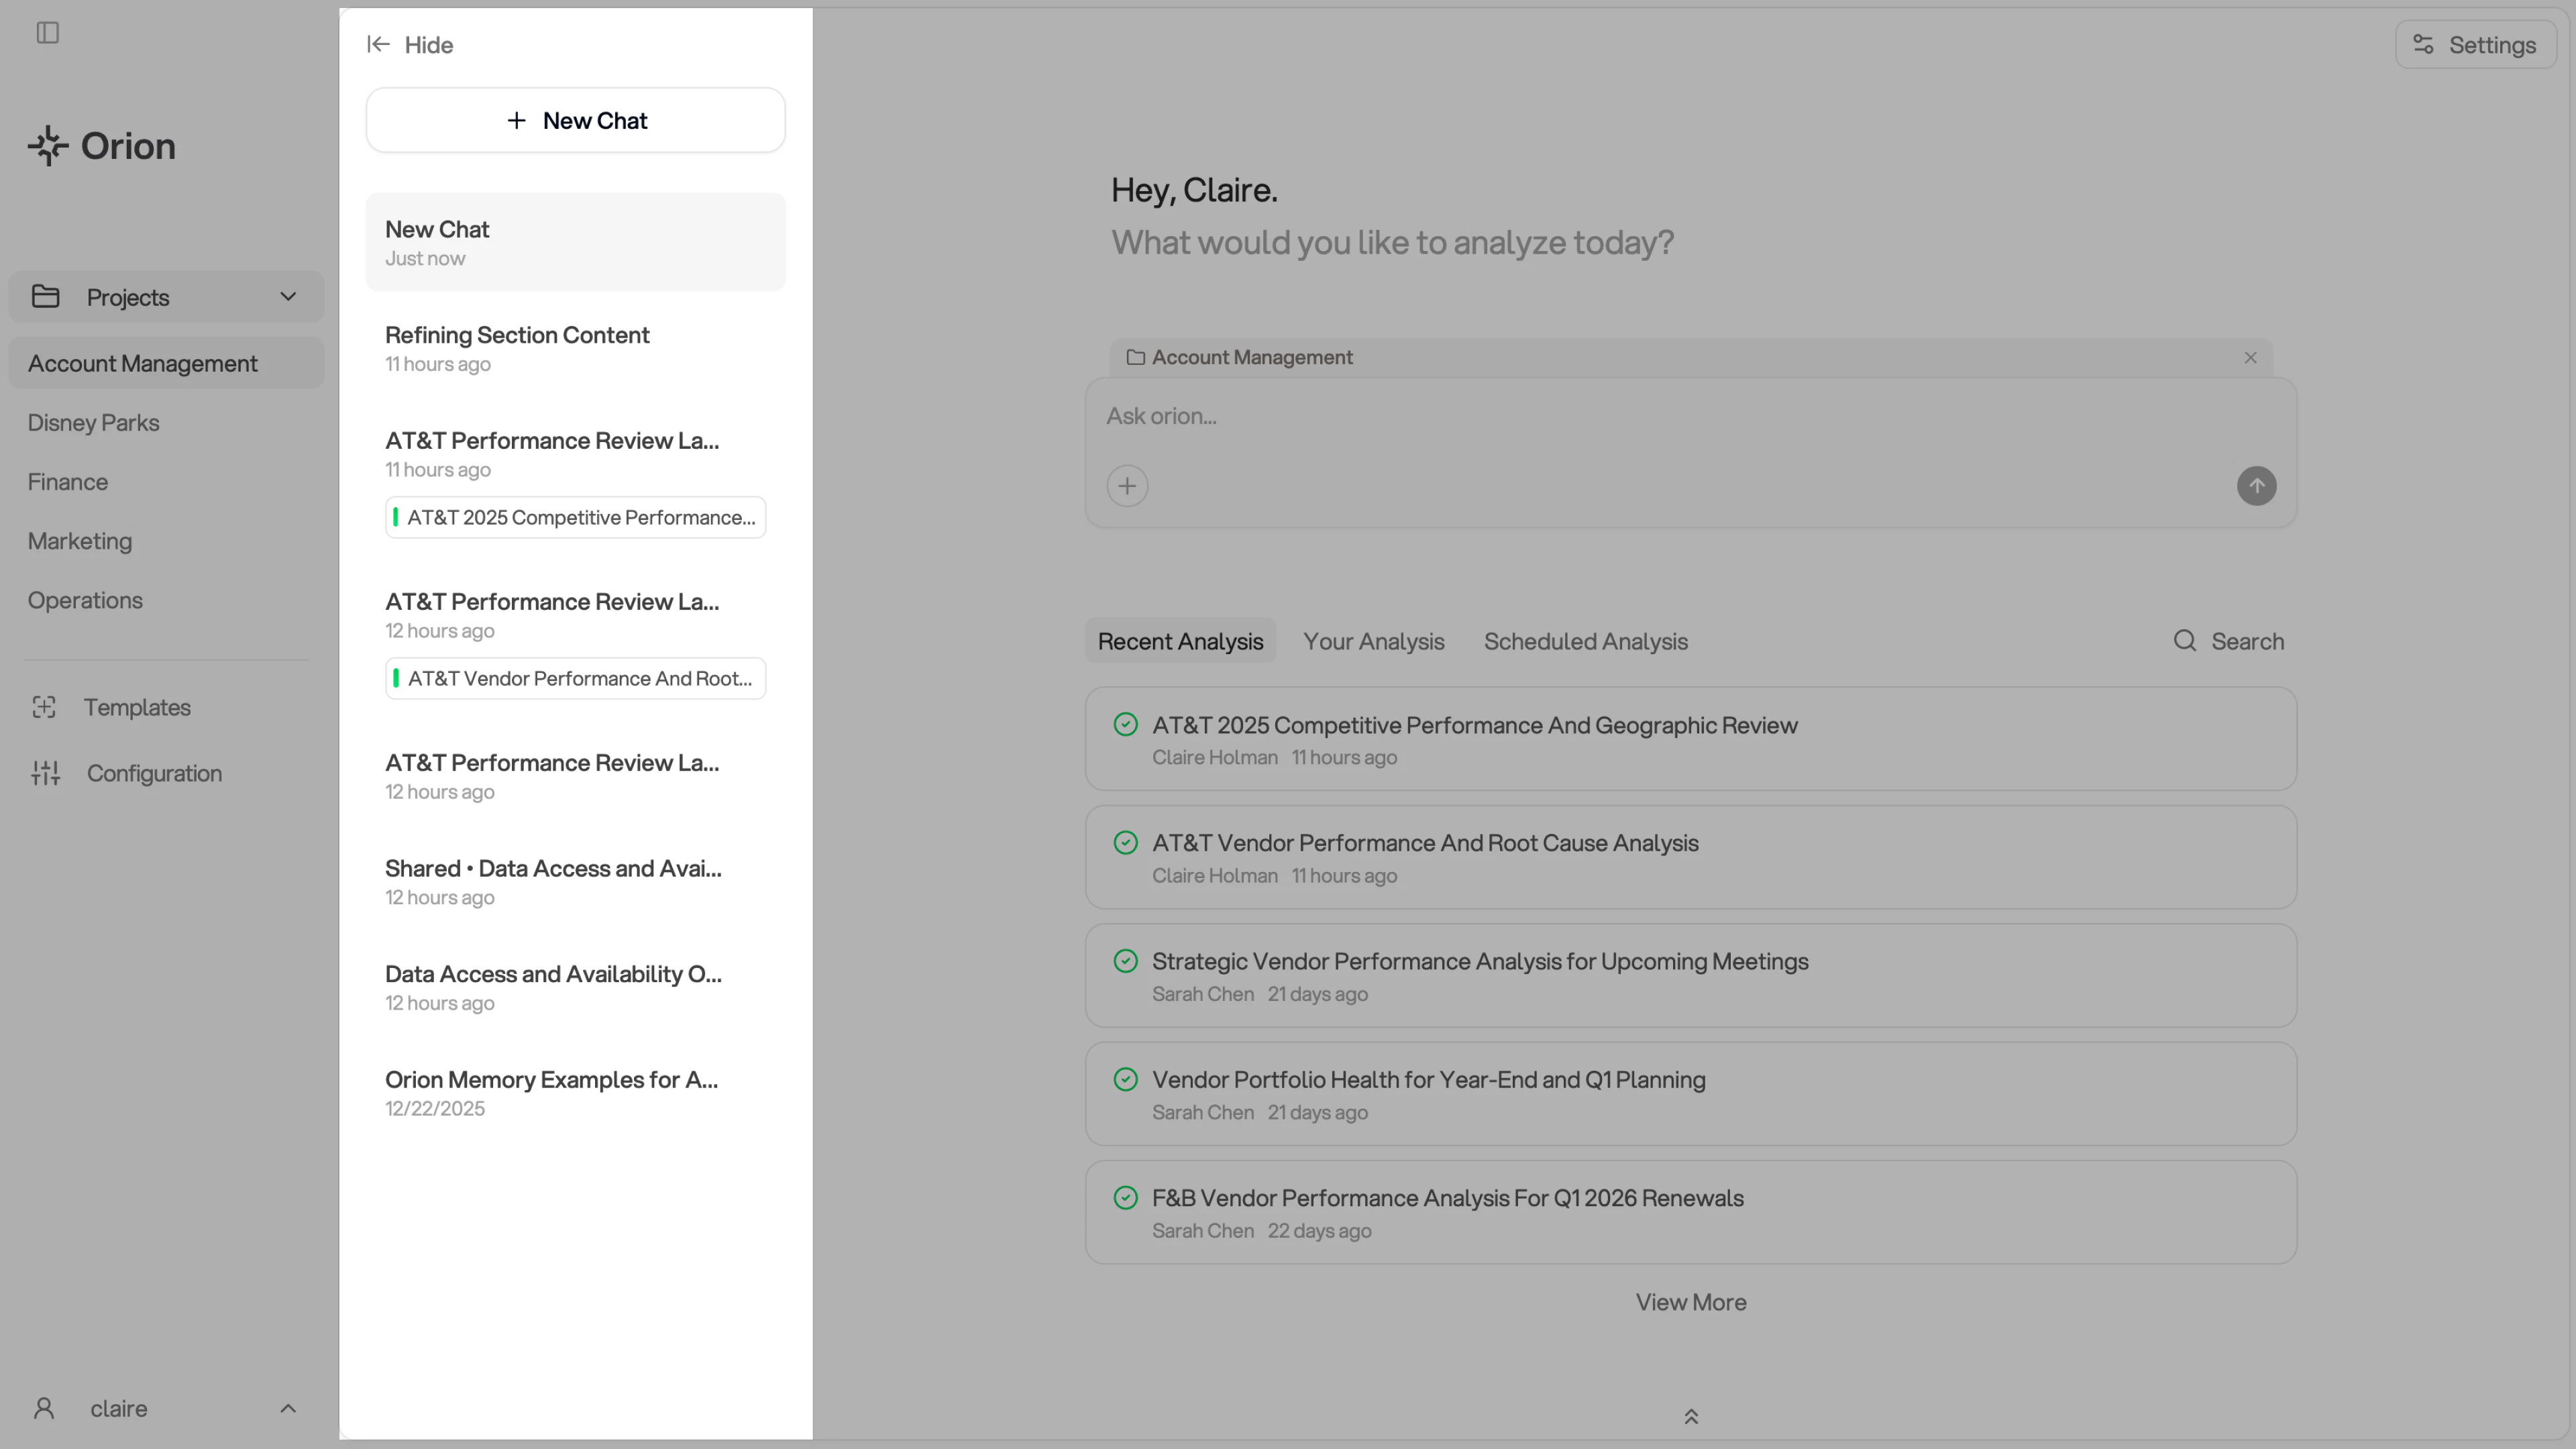Click the View More link

pyautogui.click(x=1690, y=1301)
